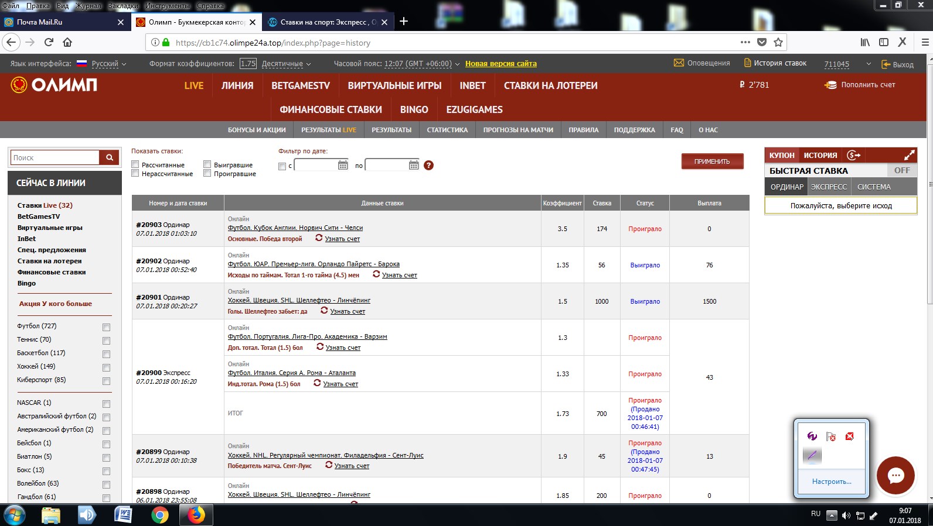
Task: Open the odds format Десятичные dropdown
Action: [x=286, y=64]
